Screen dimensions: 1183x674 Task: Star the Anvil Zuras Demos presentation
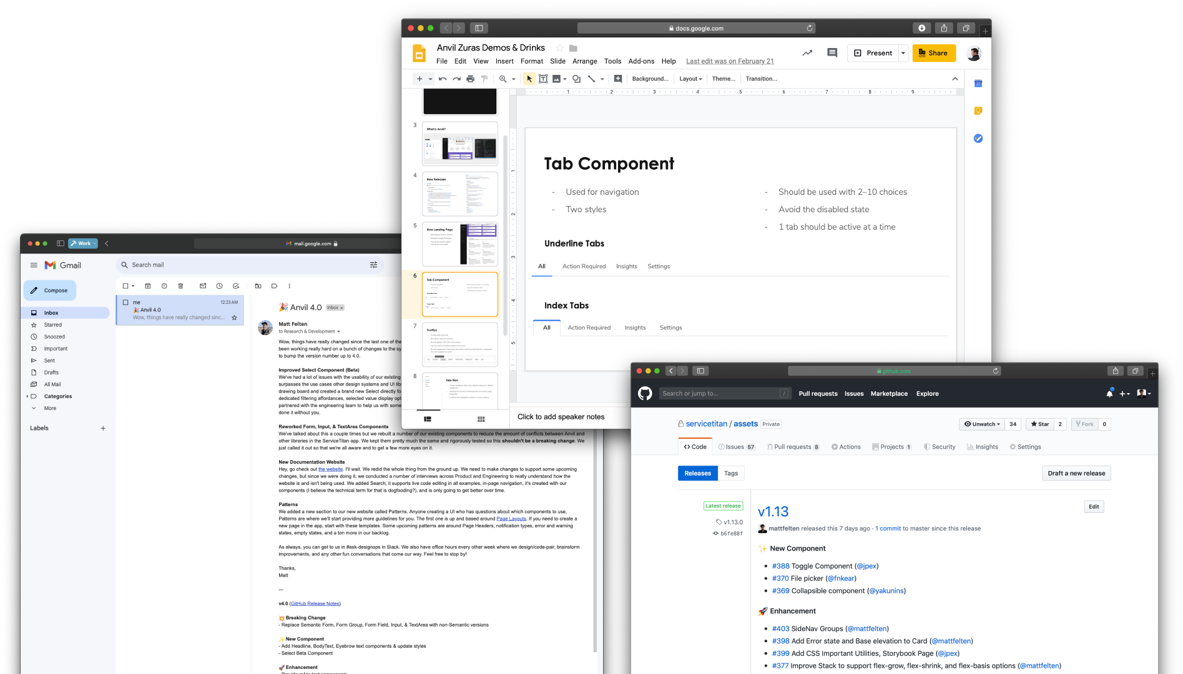click(559, 48)
